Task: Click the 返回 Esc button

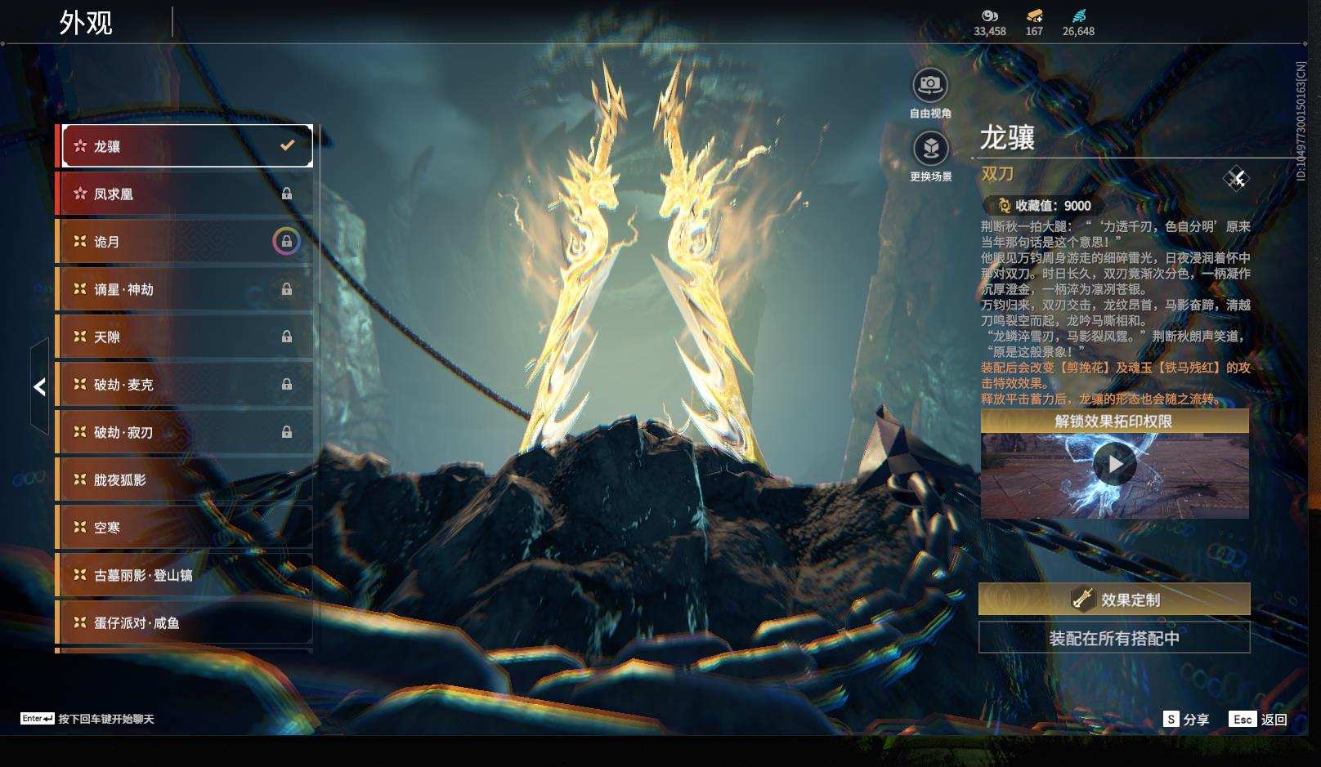Action: tap(1258, 719)
